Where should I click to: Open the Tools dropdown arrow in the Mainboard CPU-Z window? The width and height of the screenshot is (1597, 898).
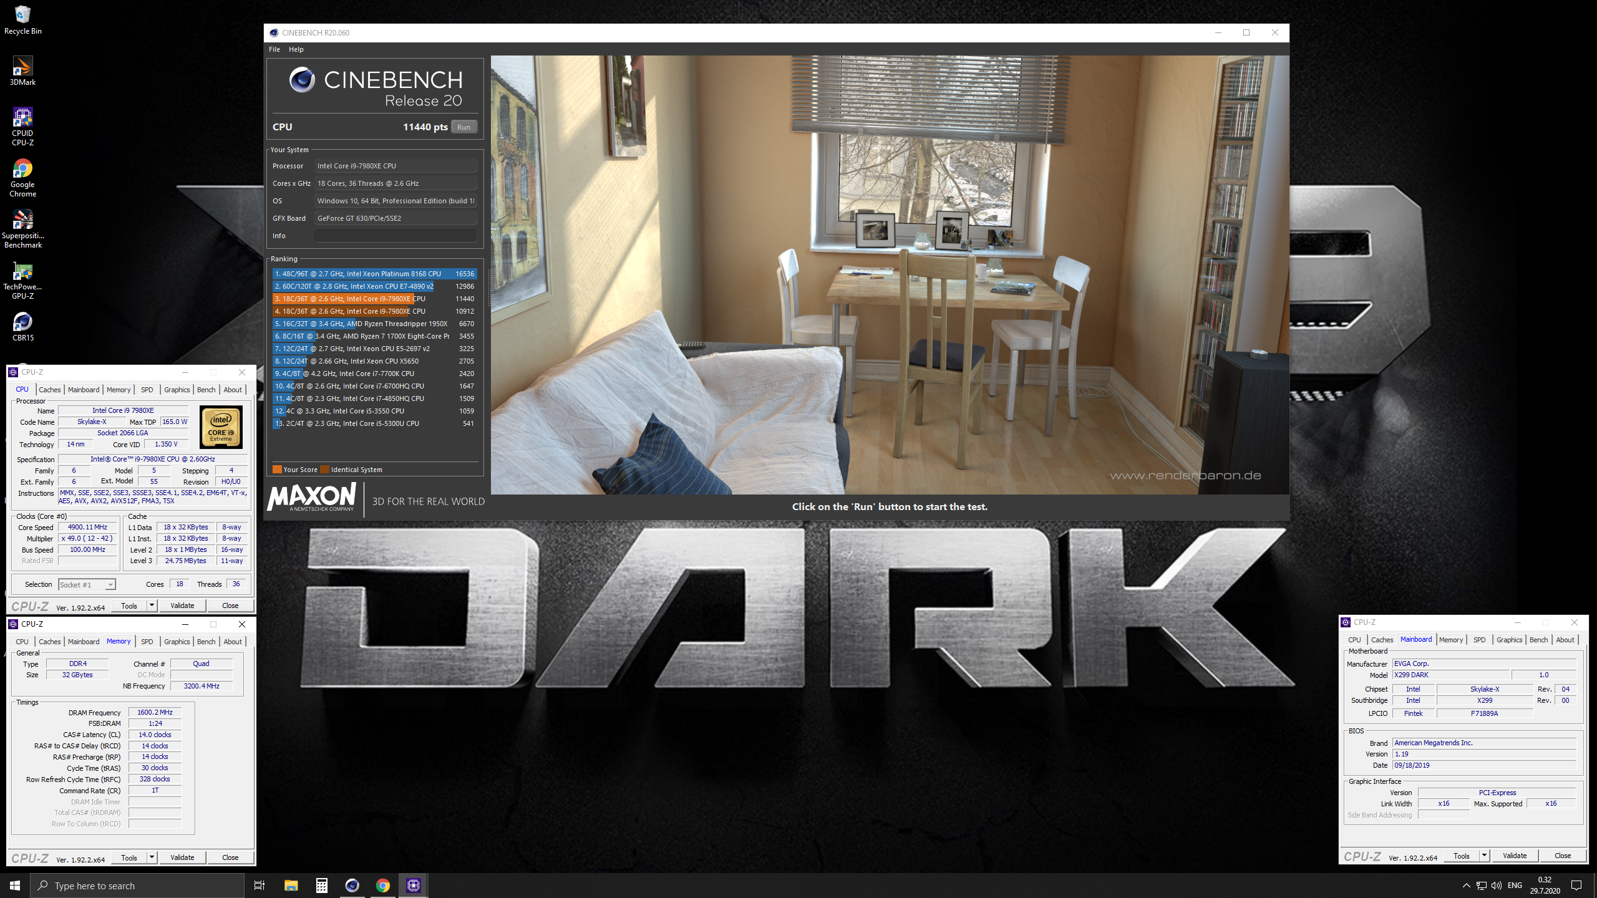1484,856
